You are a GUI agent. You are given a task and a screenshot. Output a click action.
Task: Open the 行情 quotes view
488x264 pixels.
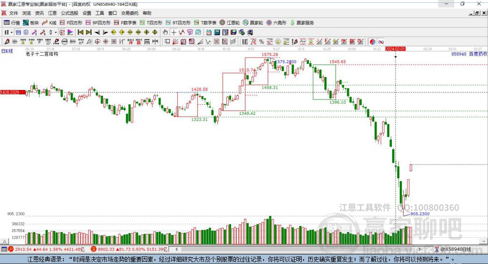[12, 23]
